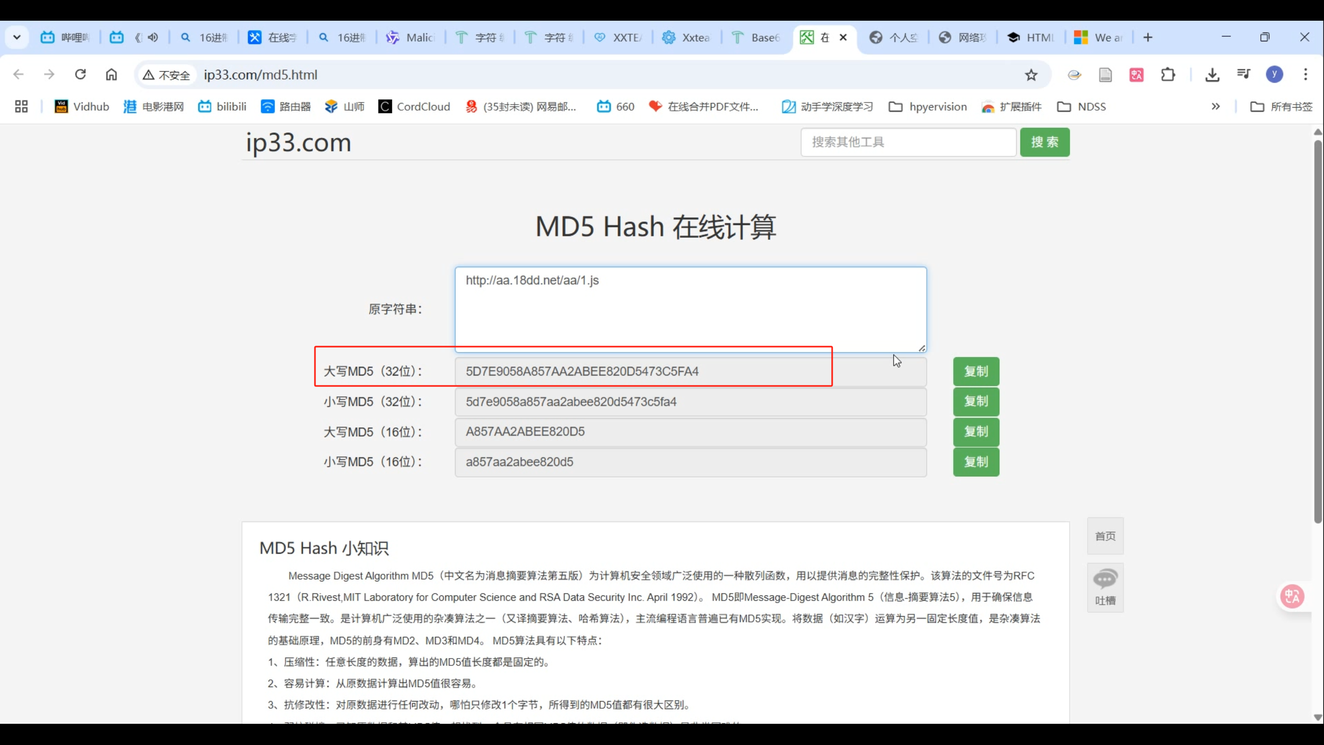
Task: Show the hidden bookmarks overflow chevron
Action: coord(1215,107)
